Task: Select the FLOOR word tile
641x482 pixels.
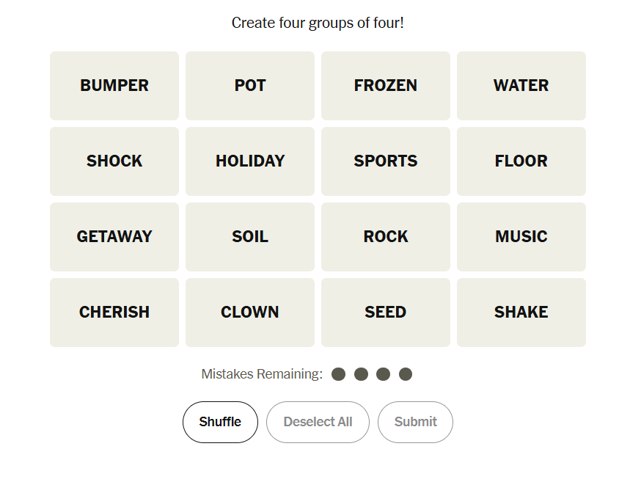Action: (521, 161)
